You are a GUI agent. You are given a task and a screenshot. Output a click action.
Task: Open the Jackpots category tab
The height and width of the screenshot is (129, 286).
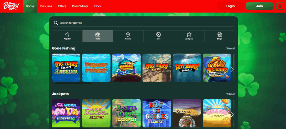pyautogui.click(x=189, y=36)
